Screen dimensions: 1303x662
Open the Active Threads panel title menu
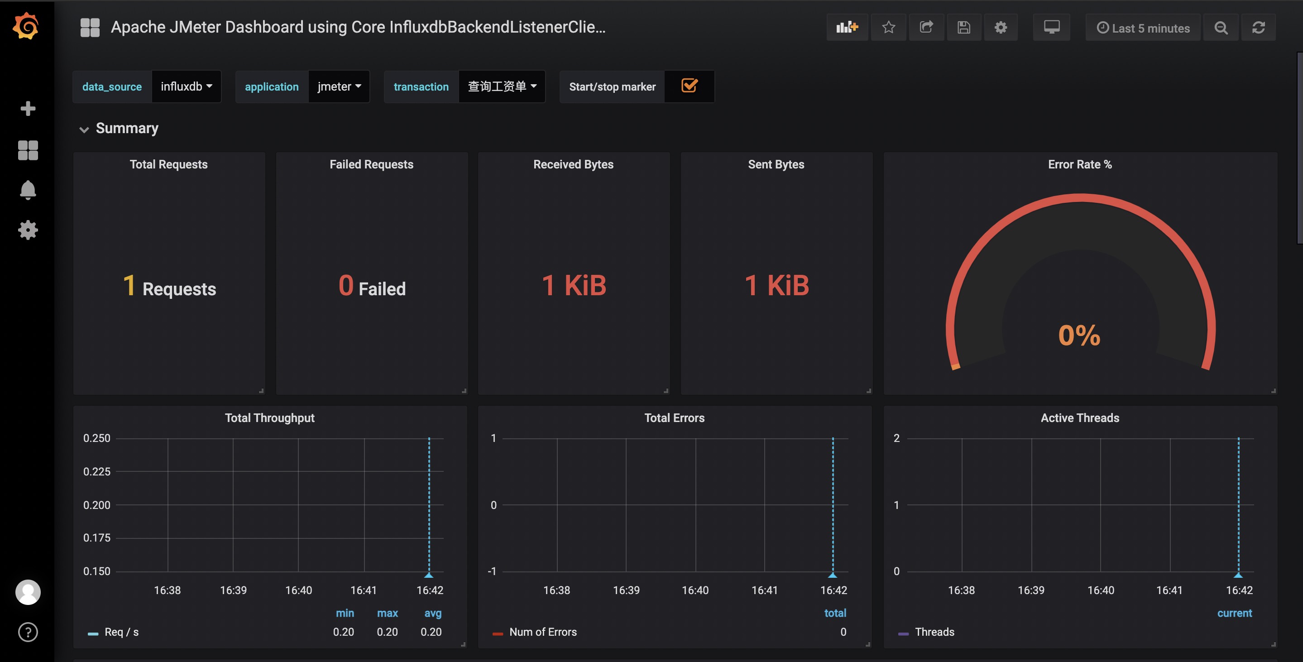pyautogui.click(x=1080, y=418)
